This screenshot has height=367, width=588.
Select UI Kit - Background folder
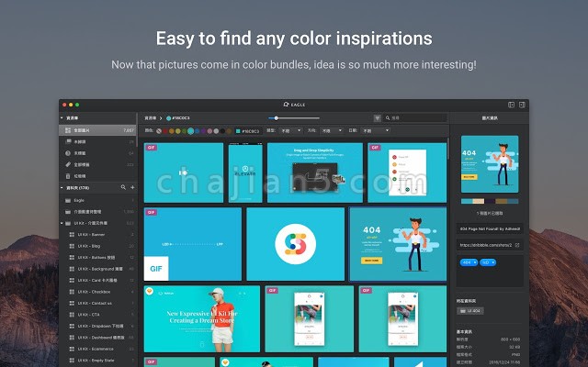98,269
